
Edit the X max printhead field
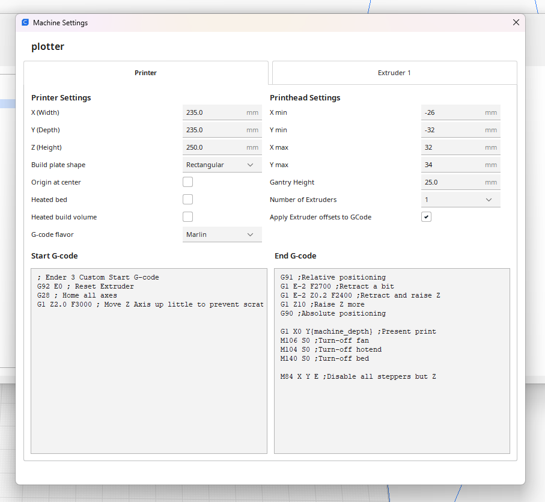point(452,147)
